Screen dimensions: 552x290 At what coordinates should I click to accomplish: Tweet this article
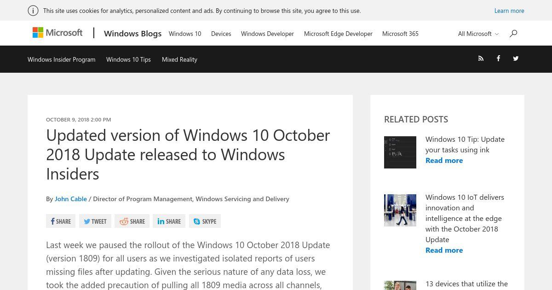pyautogui.click(x=95, y=221)
